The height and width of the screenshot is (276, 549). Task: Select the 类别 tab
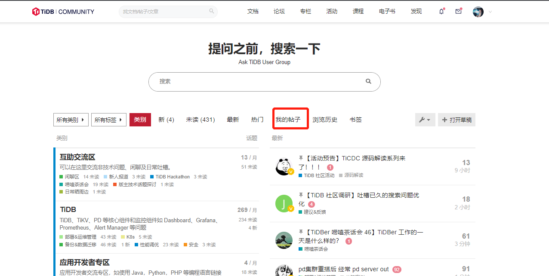click(x=140, y=120)
